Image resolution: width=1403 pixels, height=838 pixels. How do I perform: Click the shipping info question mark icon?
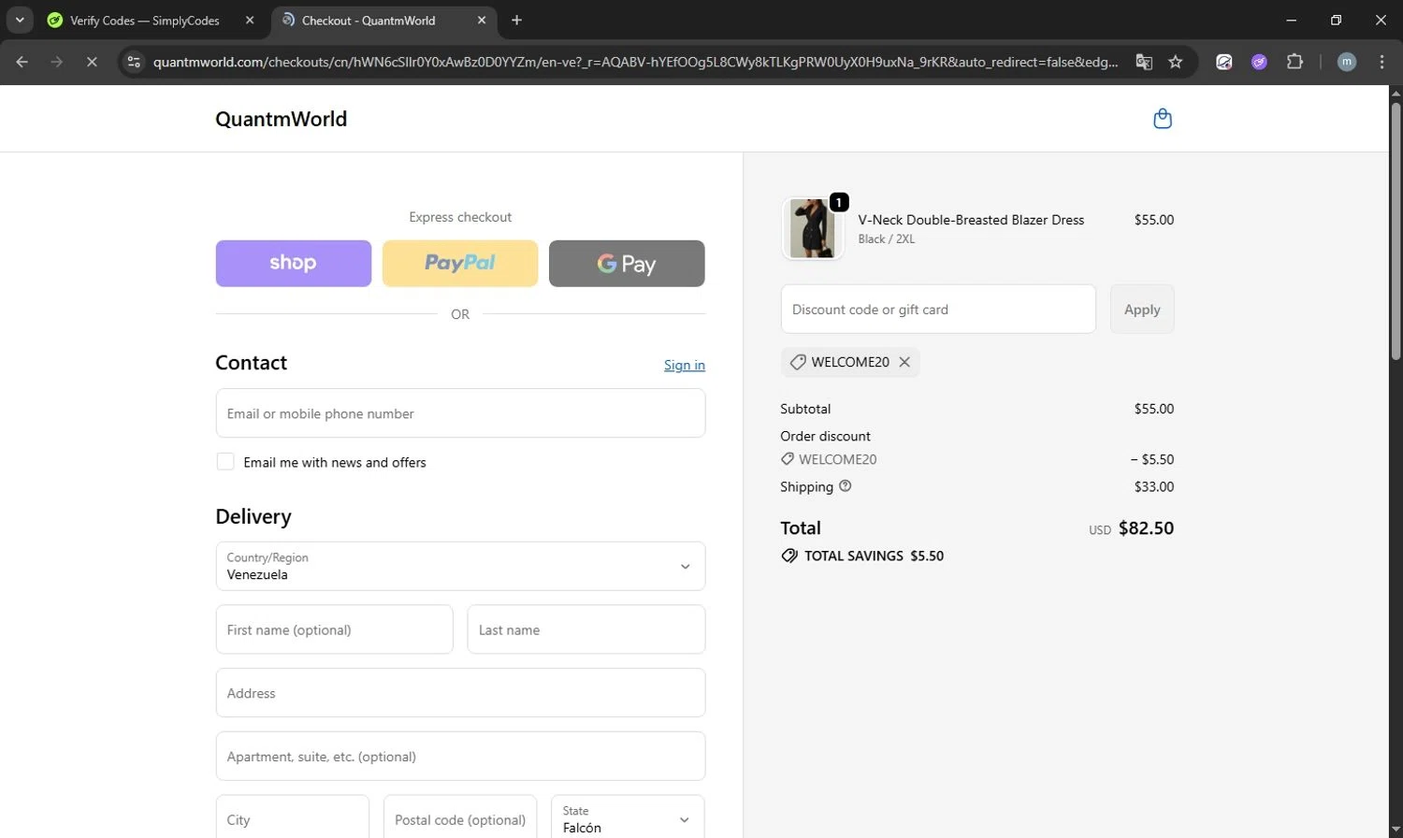(846, 486)
